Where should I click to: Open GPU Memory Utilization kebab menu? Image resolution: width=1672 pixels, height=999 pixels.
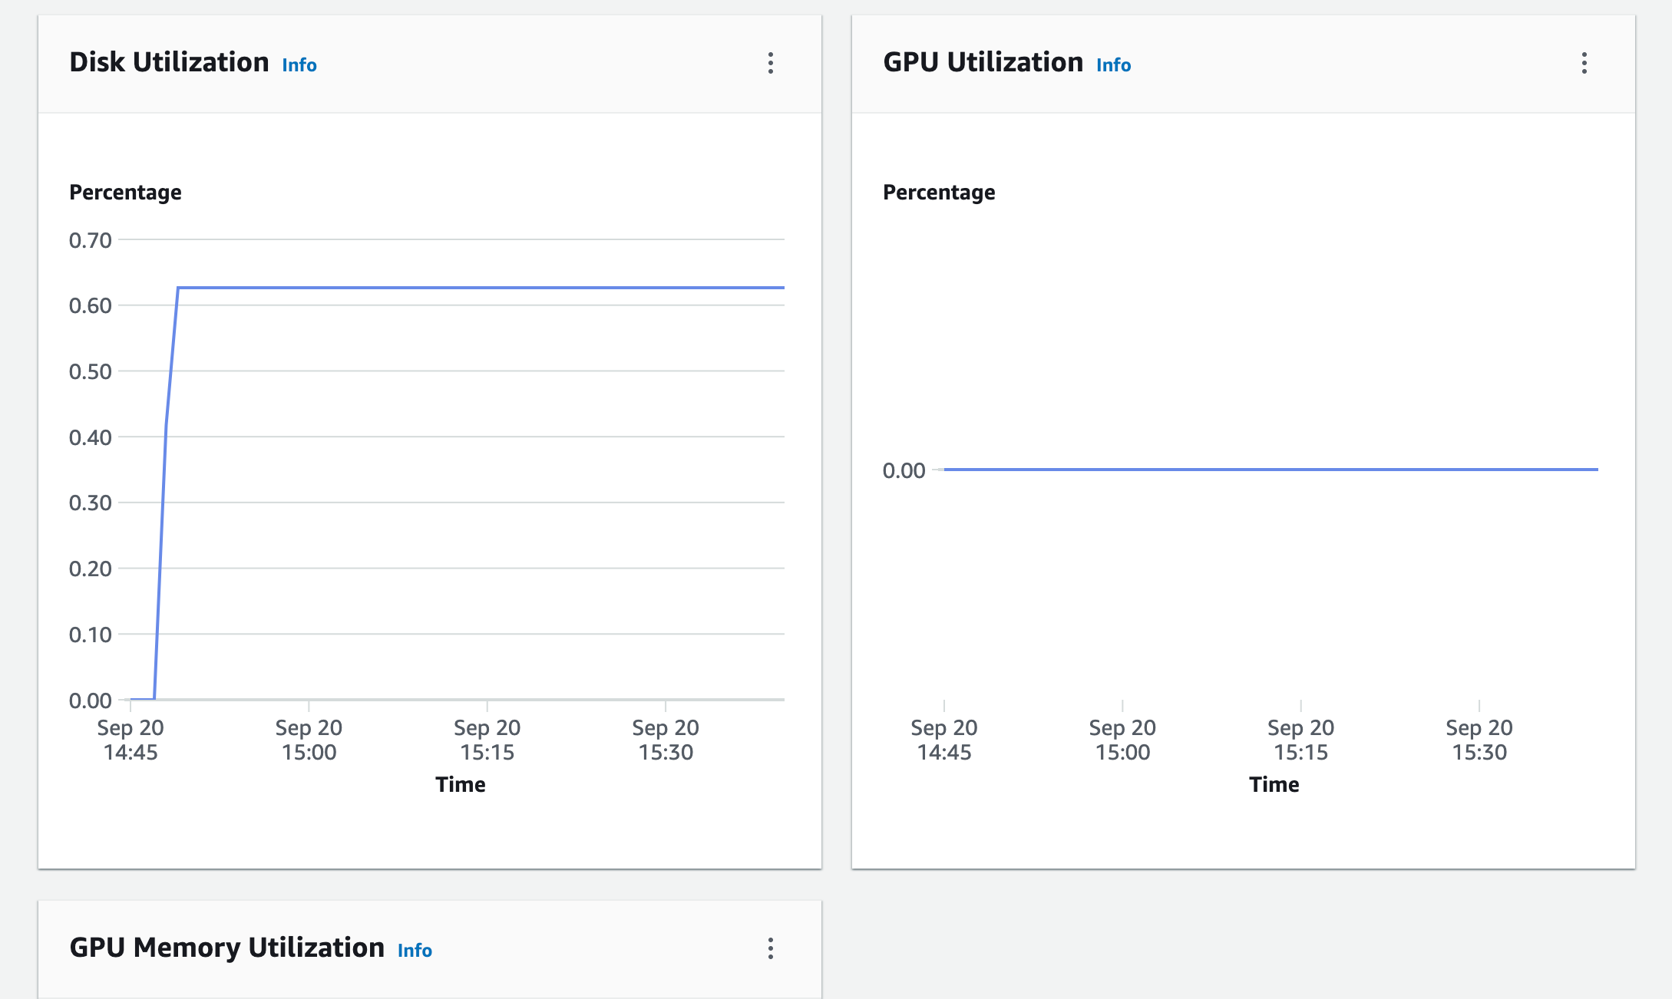click(x=771, y=948)
